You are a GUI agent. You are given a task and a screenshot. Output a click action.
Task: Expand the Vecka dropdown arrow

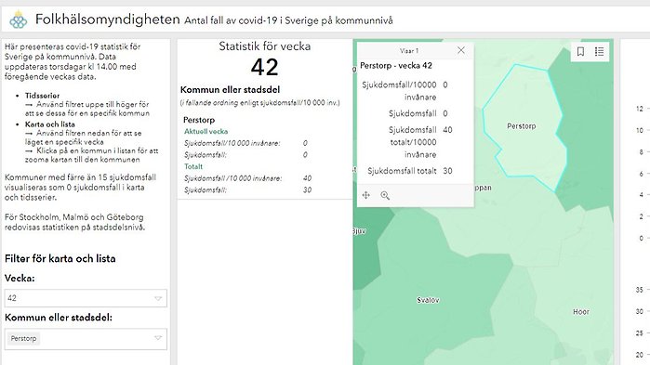158,298
